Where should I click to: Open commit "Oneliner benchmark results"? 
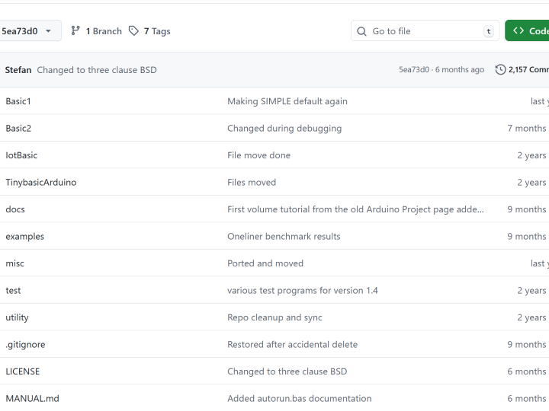[284, 237]
